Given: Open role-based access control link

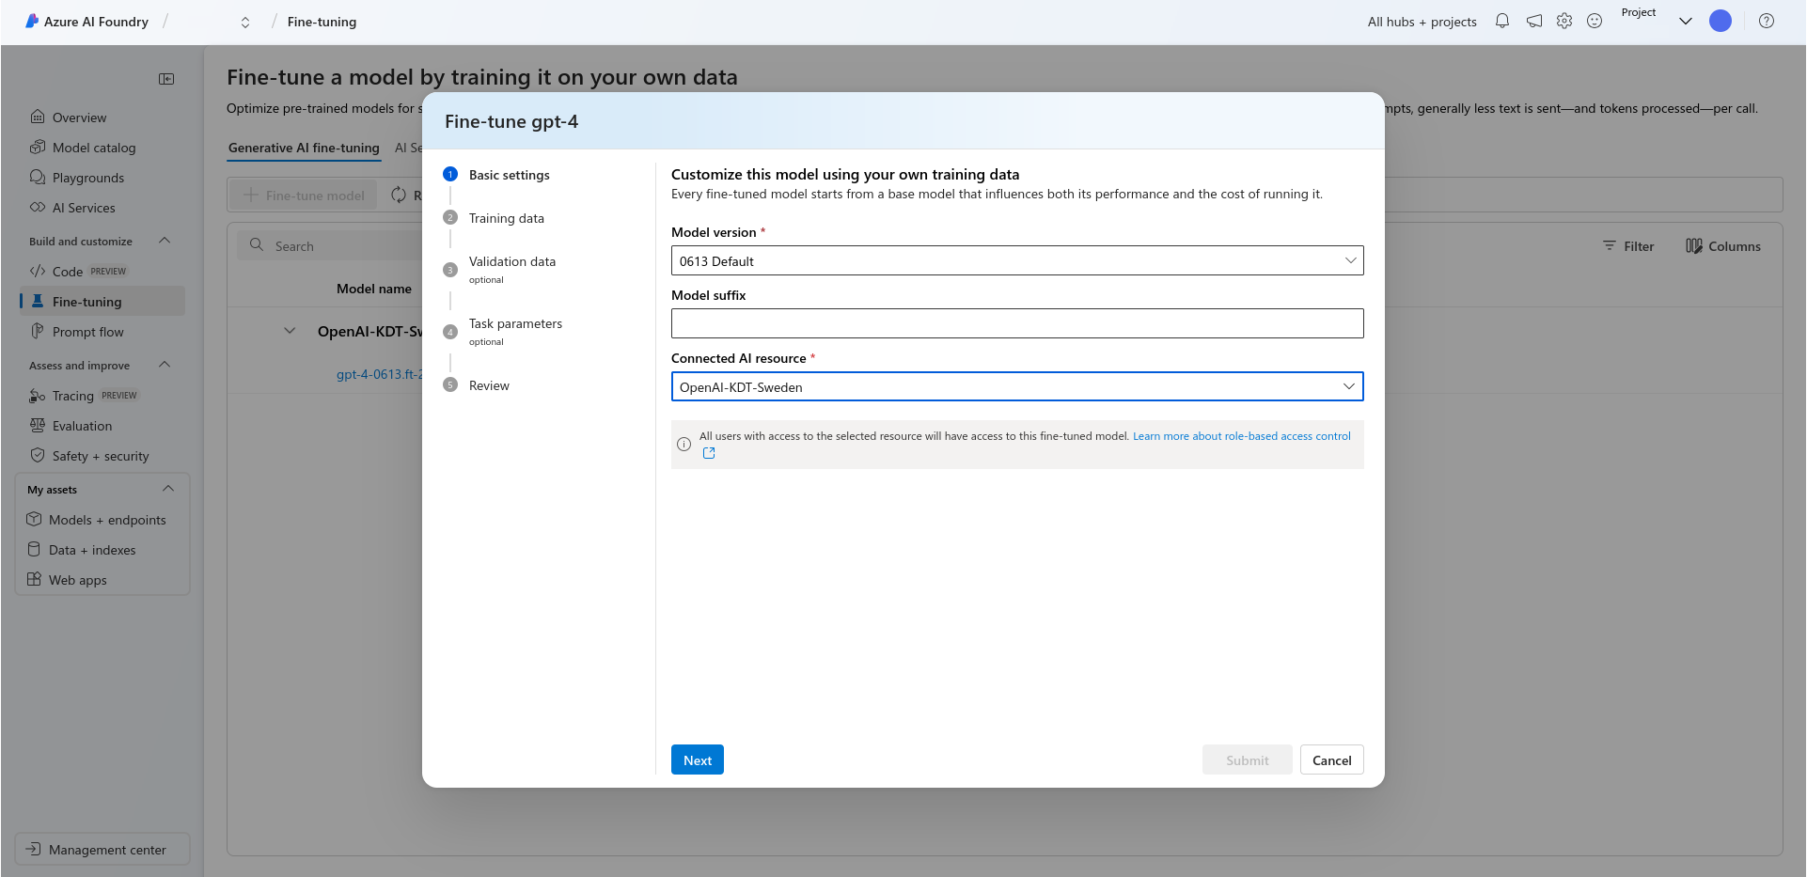Looking at the screenshot, I should [1241, 436].
